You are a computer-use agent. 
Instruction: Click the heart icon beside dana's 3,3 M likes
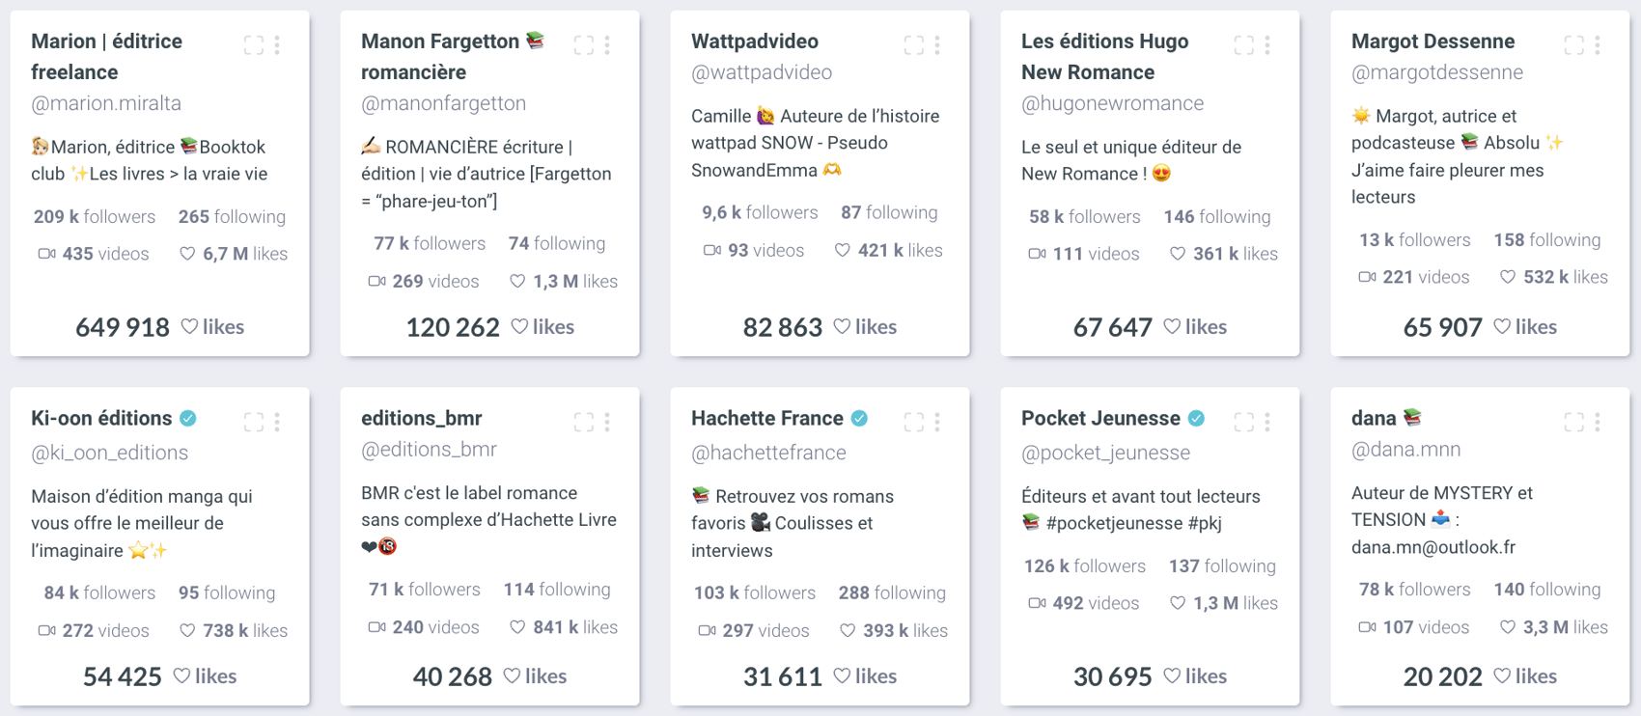pos(1507,627)
